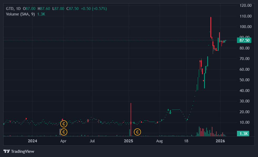Click the TradingView logo

(19, 151)
